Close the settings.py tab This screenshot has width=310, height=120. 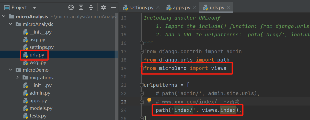[x=158, y=7]
